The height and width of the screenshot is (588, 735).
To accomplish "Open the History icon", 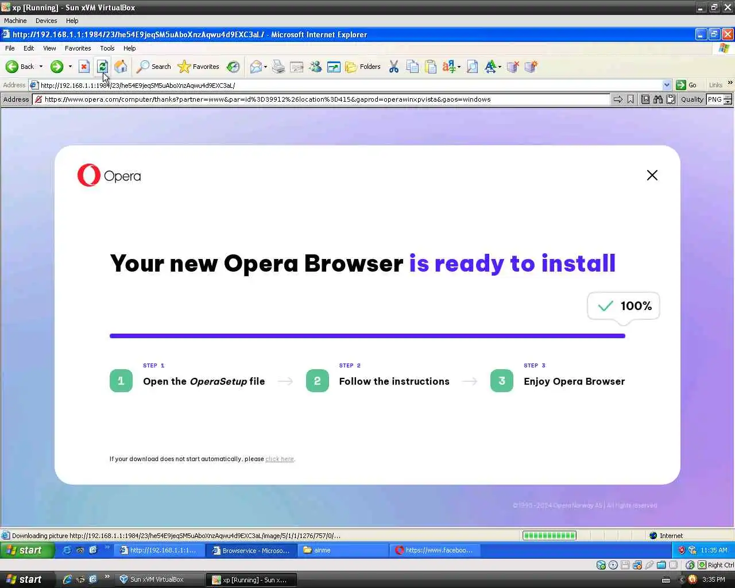I will (233, 67).
